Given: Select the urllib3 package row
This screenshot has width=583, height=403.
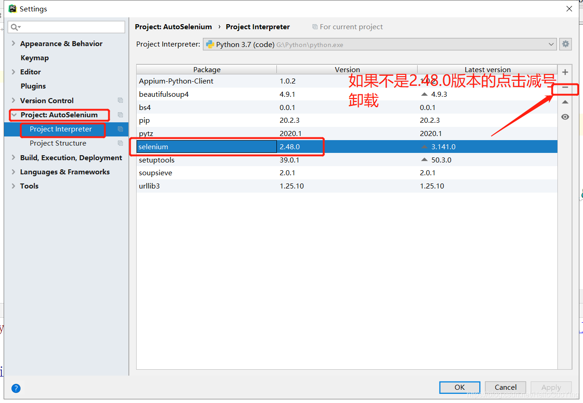Looking at the screenshot, I should pos(347,186).
